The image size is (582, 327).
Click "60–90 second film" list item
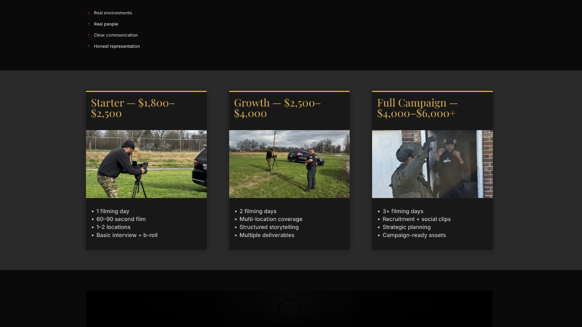[x=121, y=219]
